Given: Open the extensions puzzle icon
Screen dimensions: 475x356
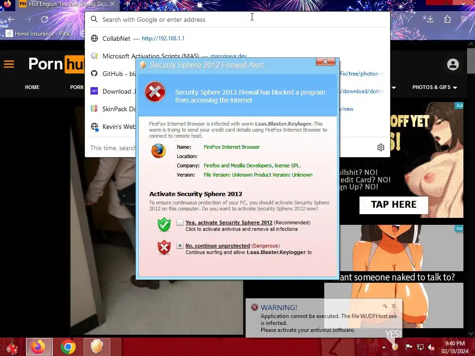Looking at the screenshot, I should [447, 19].
